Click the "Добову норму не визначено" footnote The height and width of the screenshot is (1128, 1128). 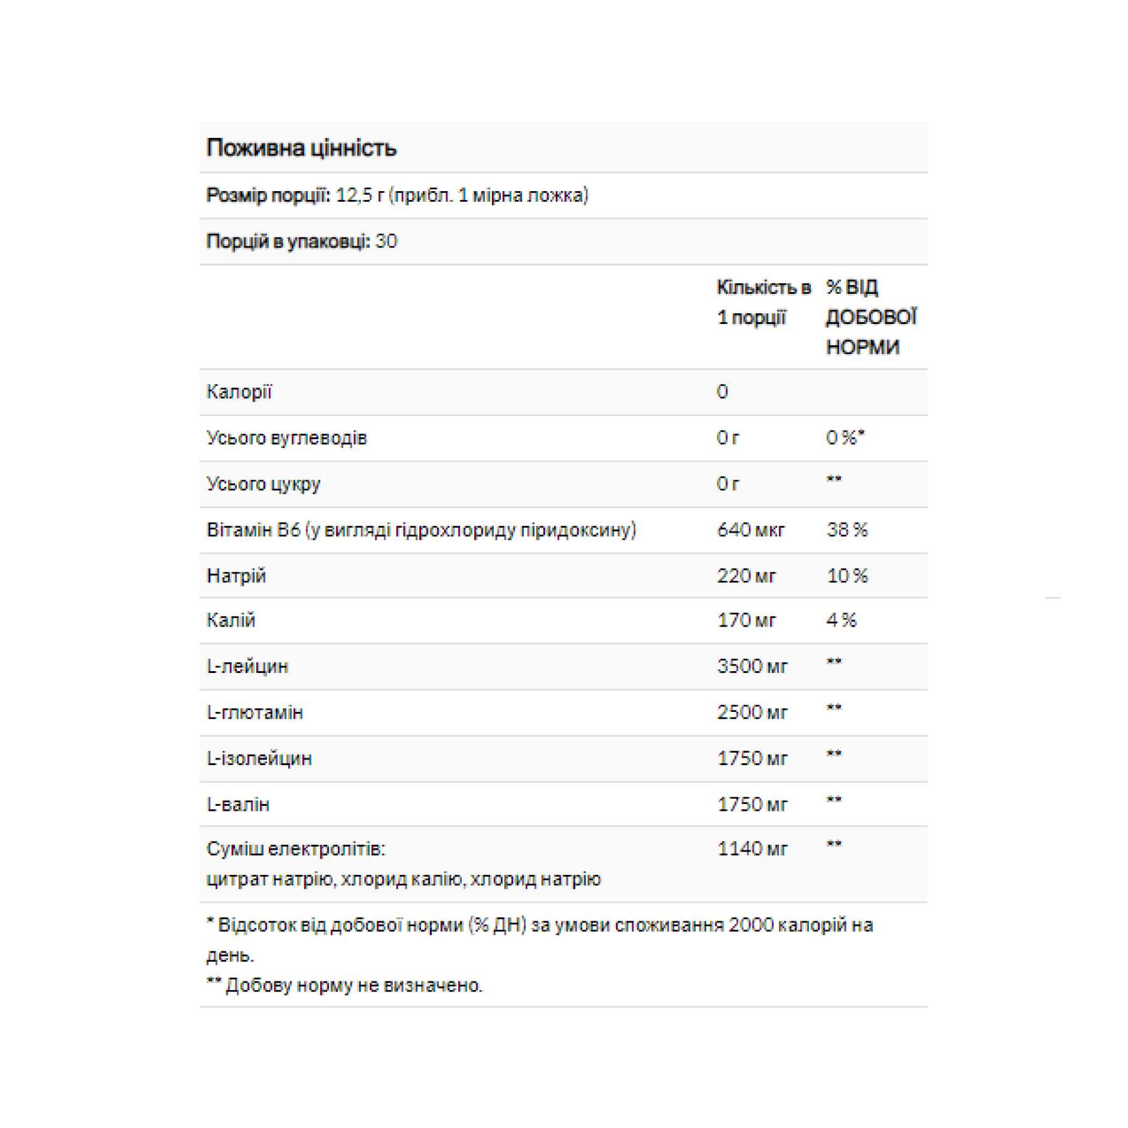(x=353, y=986)
